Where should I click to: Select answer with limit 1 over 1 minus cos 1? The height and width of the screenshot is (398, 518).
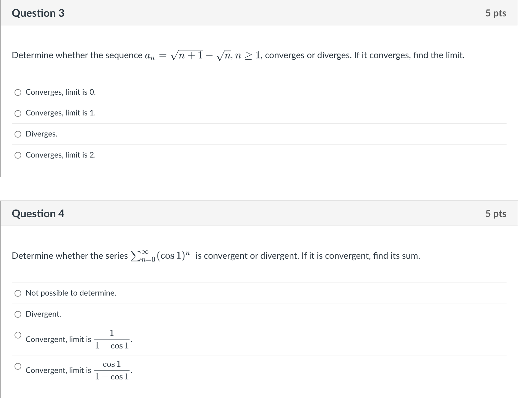pos(18,335)
